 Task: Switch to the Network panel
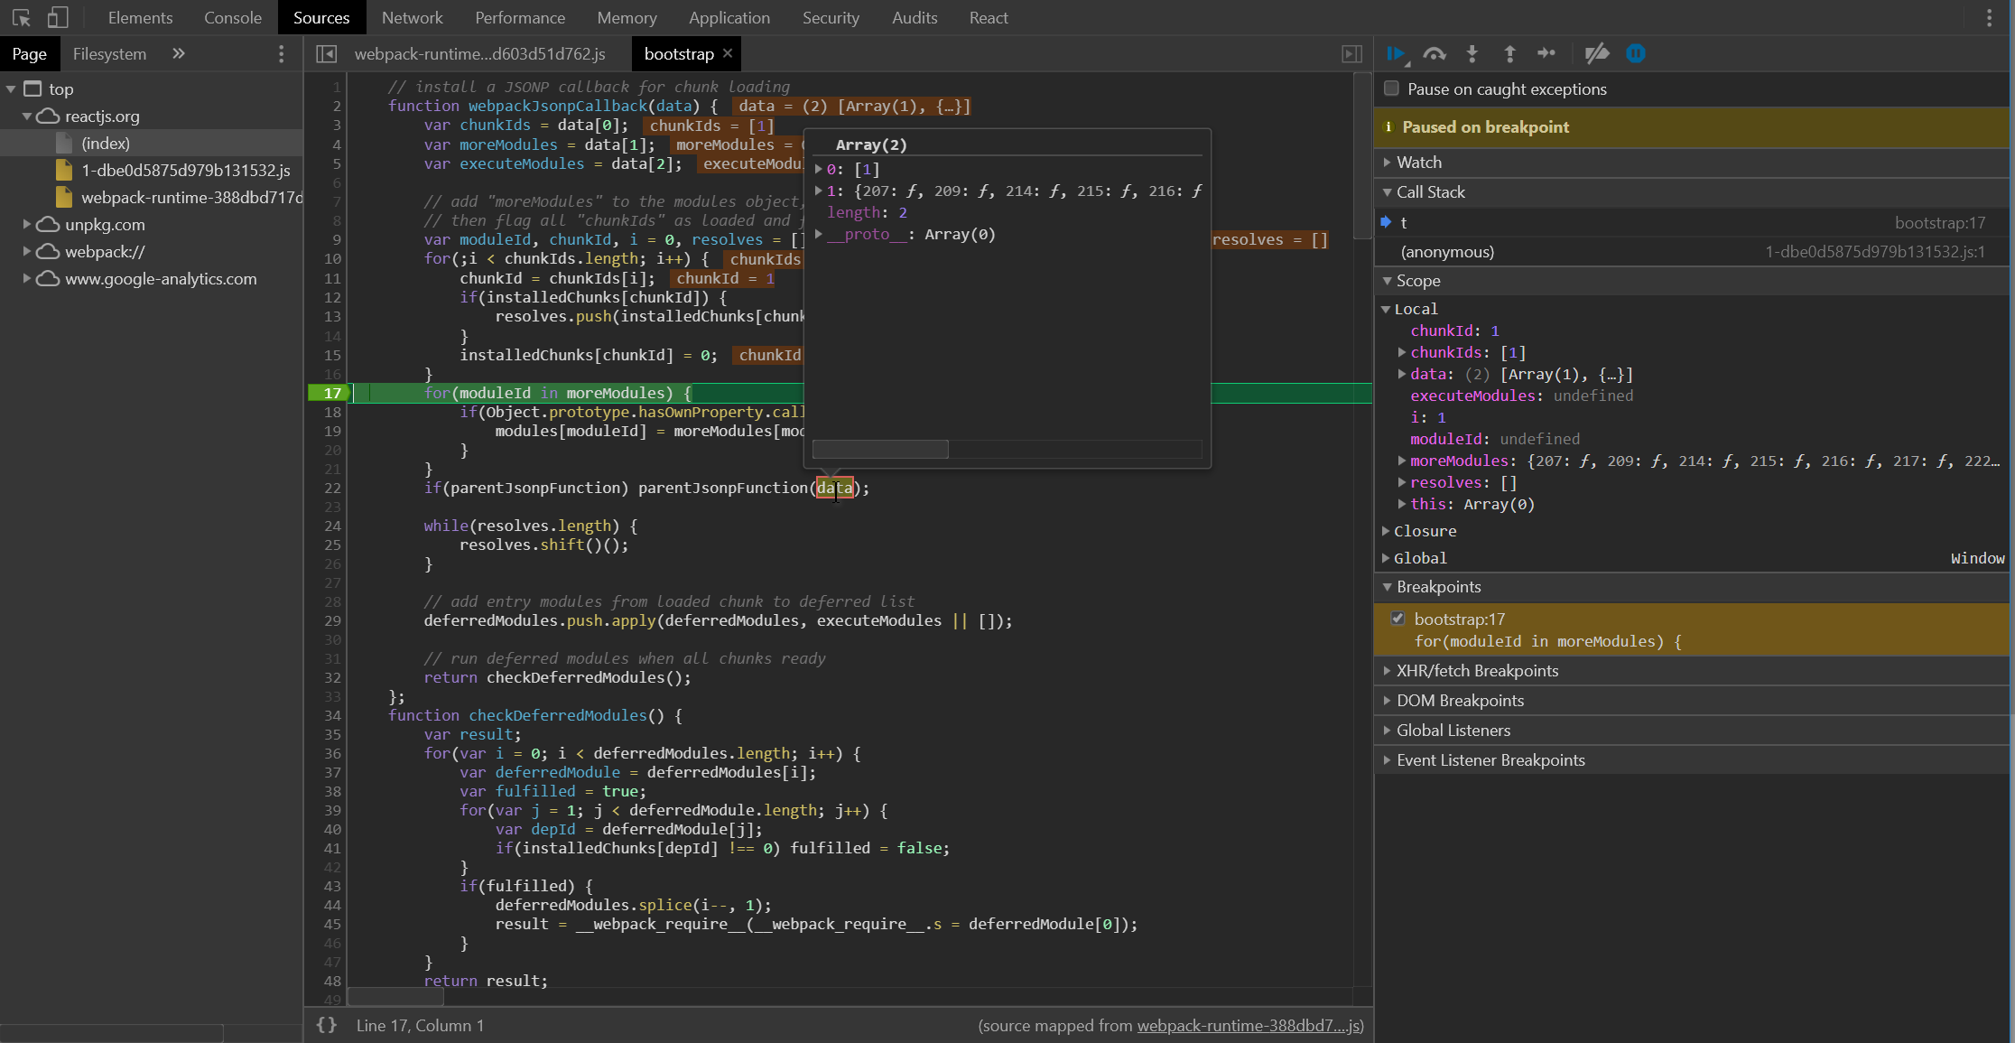coord(412,17)
